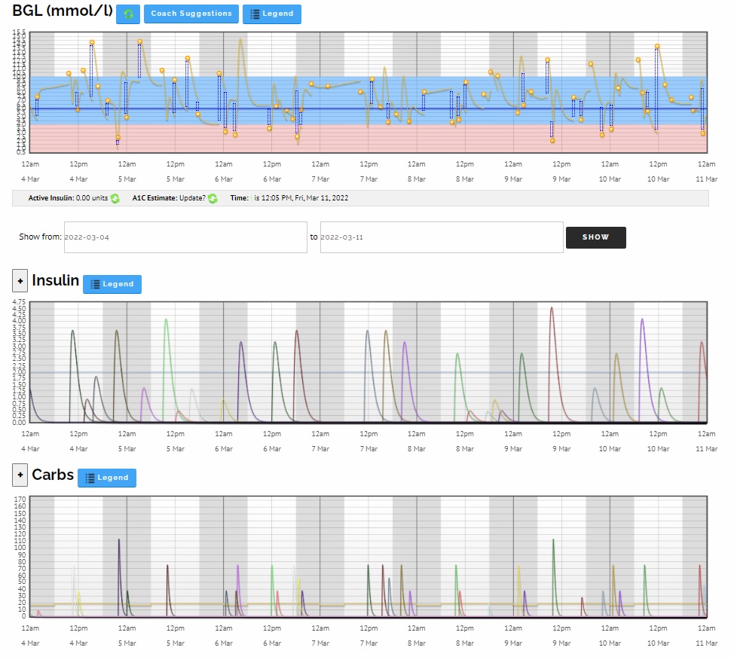This screenshot has width=734, height=660.
Task: Select the highest BGL reading on 4 Mar
Action: pyautogui.click(x=92, y=43)
